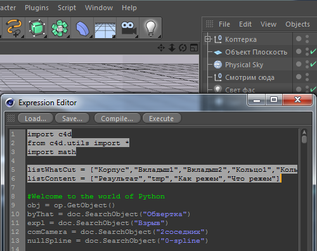Click the null icon of Смотрим сюда
This screenshot has height=251, width=317.
(x=218, y=77)
